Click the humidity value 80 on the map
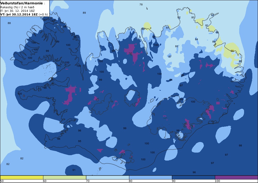 coord(193,18)
